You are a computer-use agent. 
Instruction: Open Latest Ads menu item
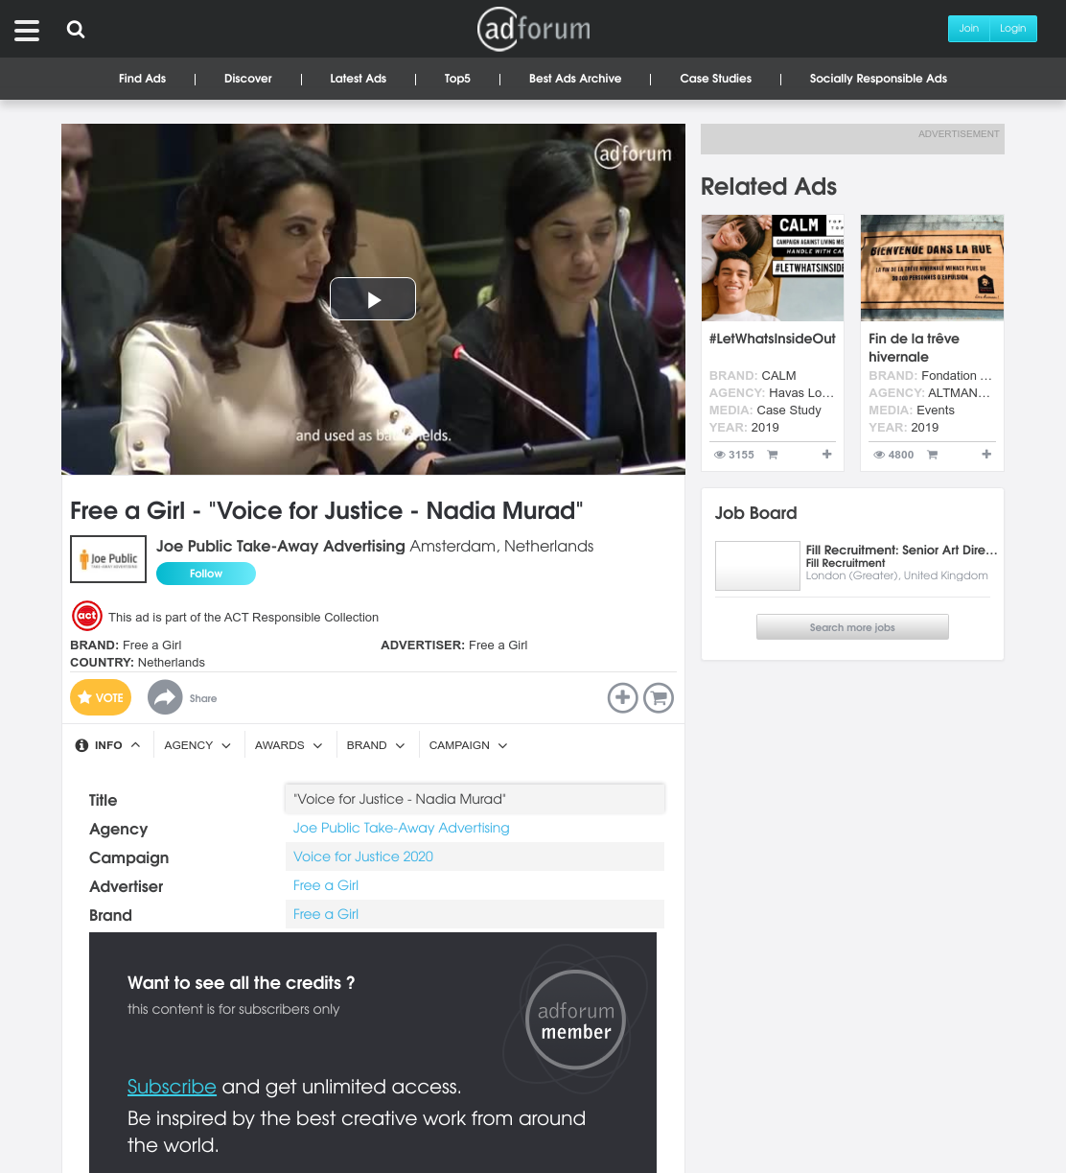tap(359, 79)
